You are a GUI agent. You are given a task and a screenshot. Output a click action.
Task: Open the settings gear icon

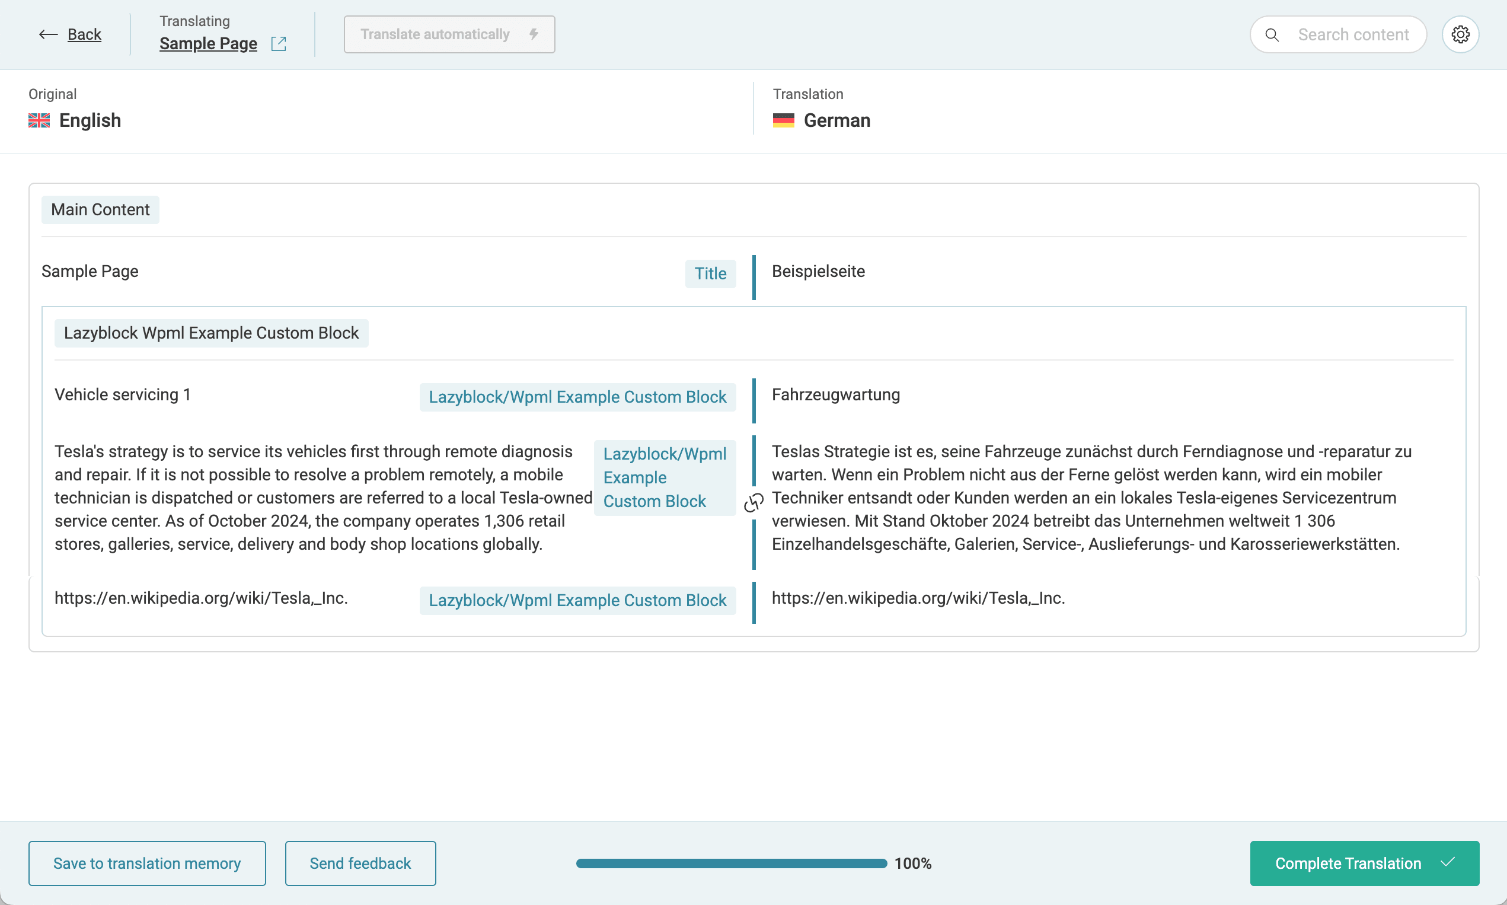1461,34
